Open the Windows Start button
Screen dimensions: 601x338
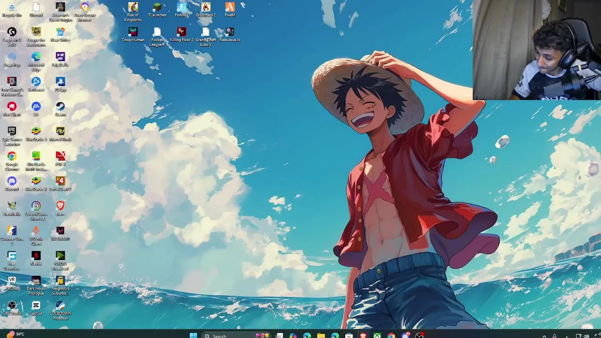point(193,335)
